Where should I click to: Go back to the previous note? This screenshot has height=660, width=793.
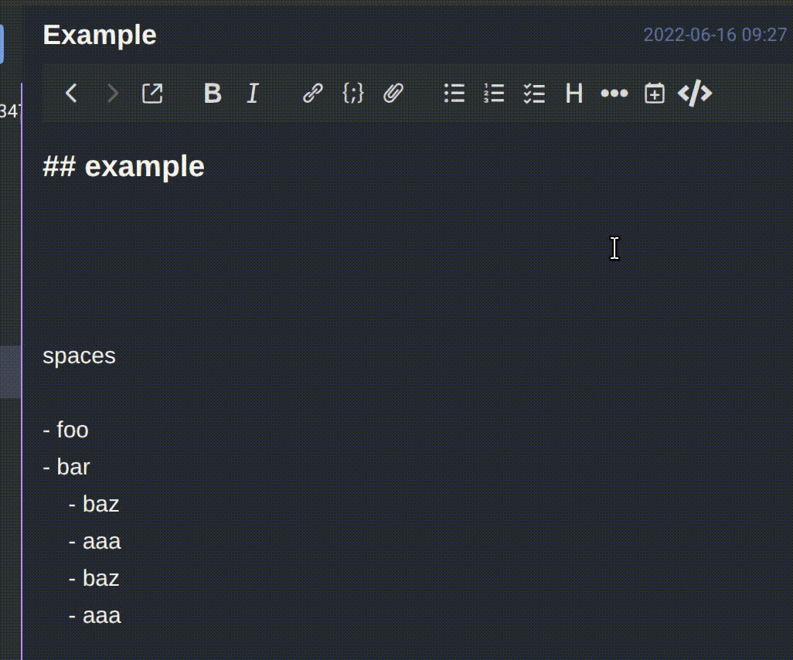[x=71, y=94]
